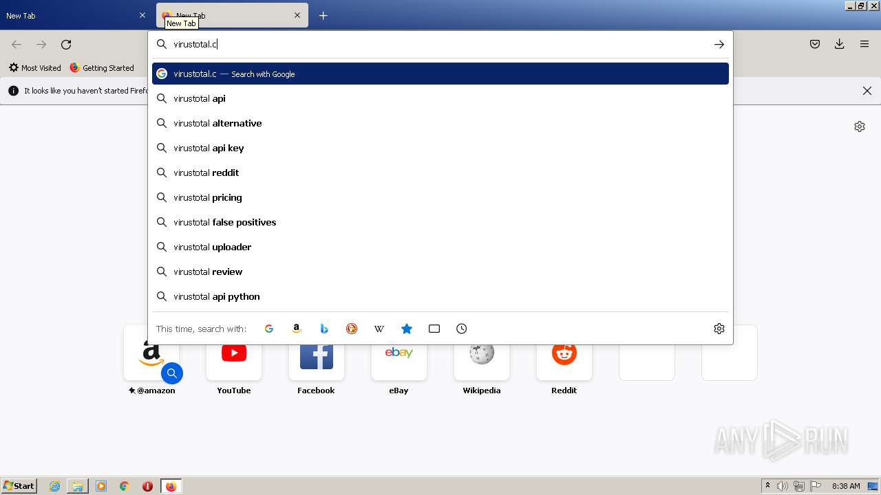The width and height of the screenshot is (881, 495).
Task: Reload the current page
Action: point(66,44)
